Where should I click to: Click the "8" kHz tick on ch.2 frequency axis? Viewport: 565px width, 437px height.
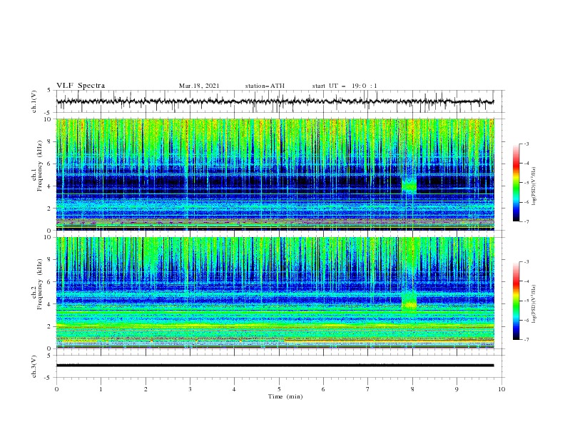tap(51, 260)
